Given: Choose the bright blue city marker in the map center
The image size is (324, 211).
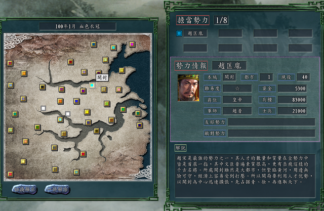Looking at the screenshot, I should click(x=76, y=101).
